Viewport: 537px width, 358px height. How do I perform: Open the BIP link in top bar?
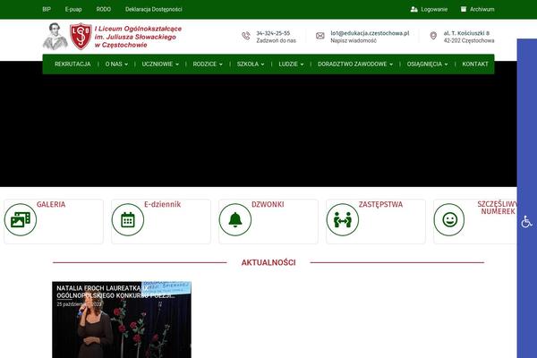[47, 9]
